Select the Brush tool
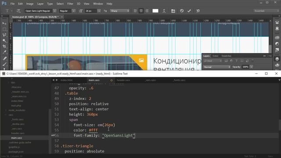This screenshot has height=158, width=281. click(x=4, y=64)
